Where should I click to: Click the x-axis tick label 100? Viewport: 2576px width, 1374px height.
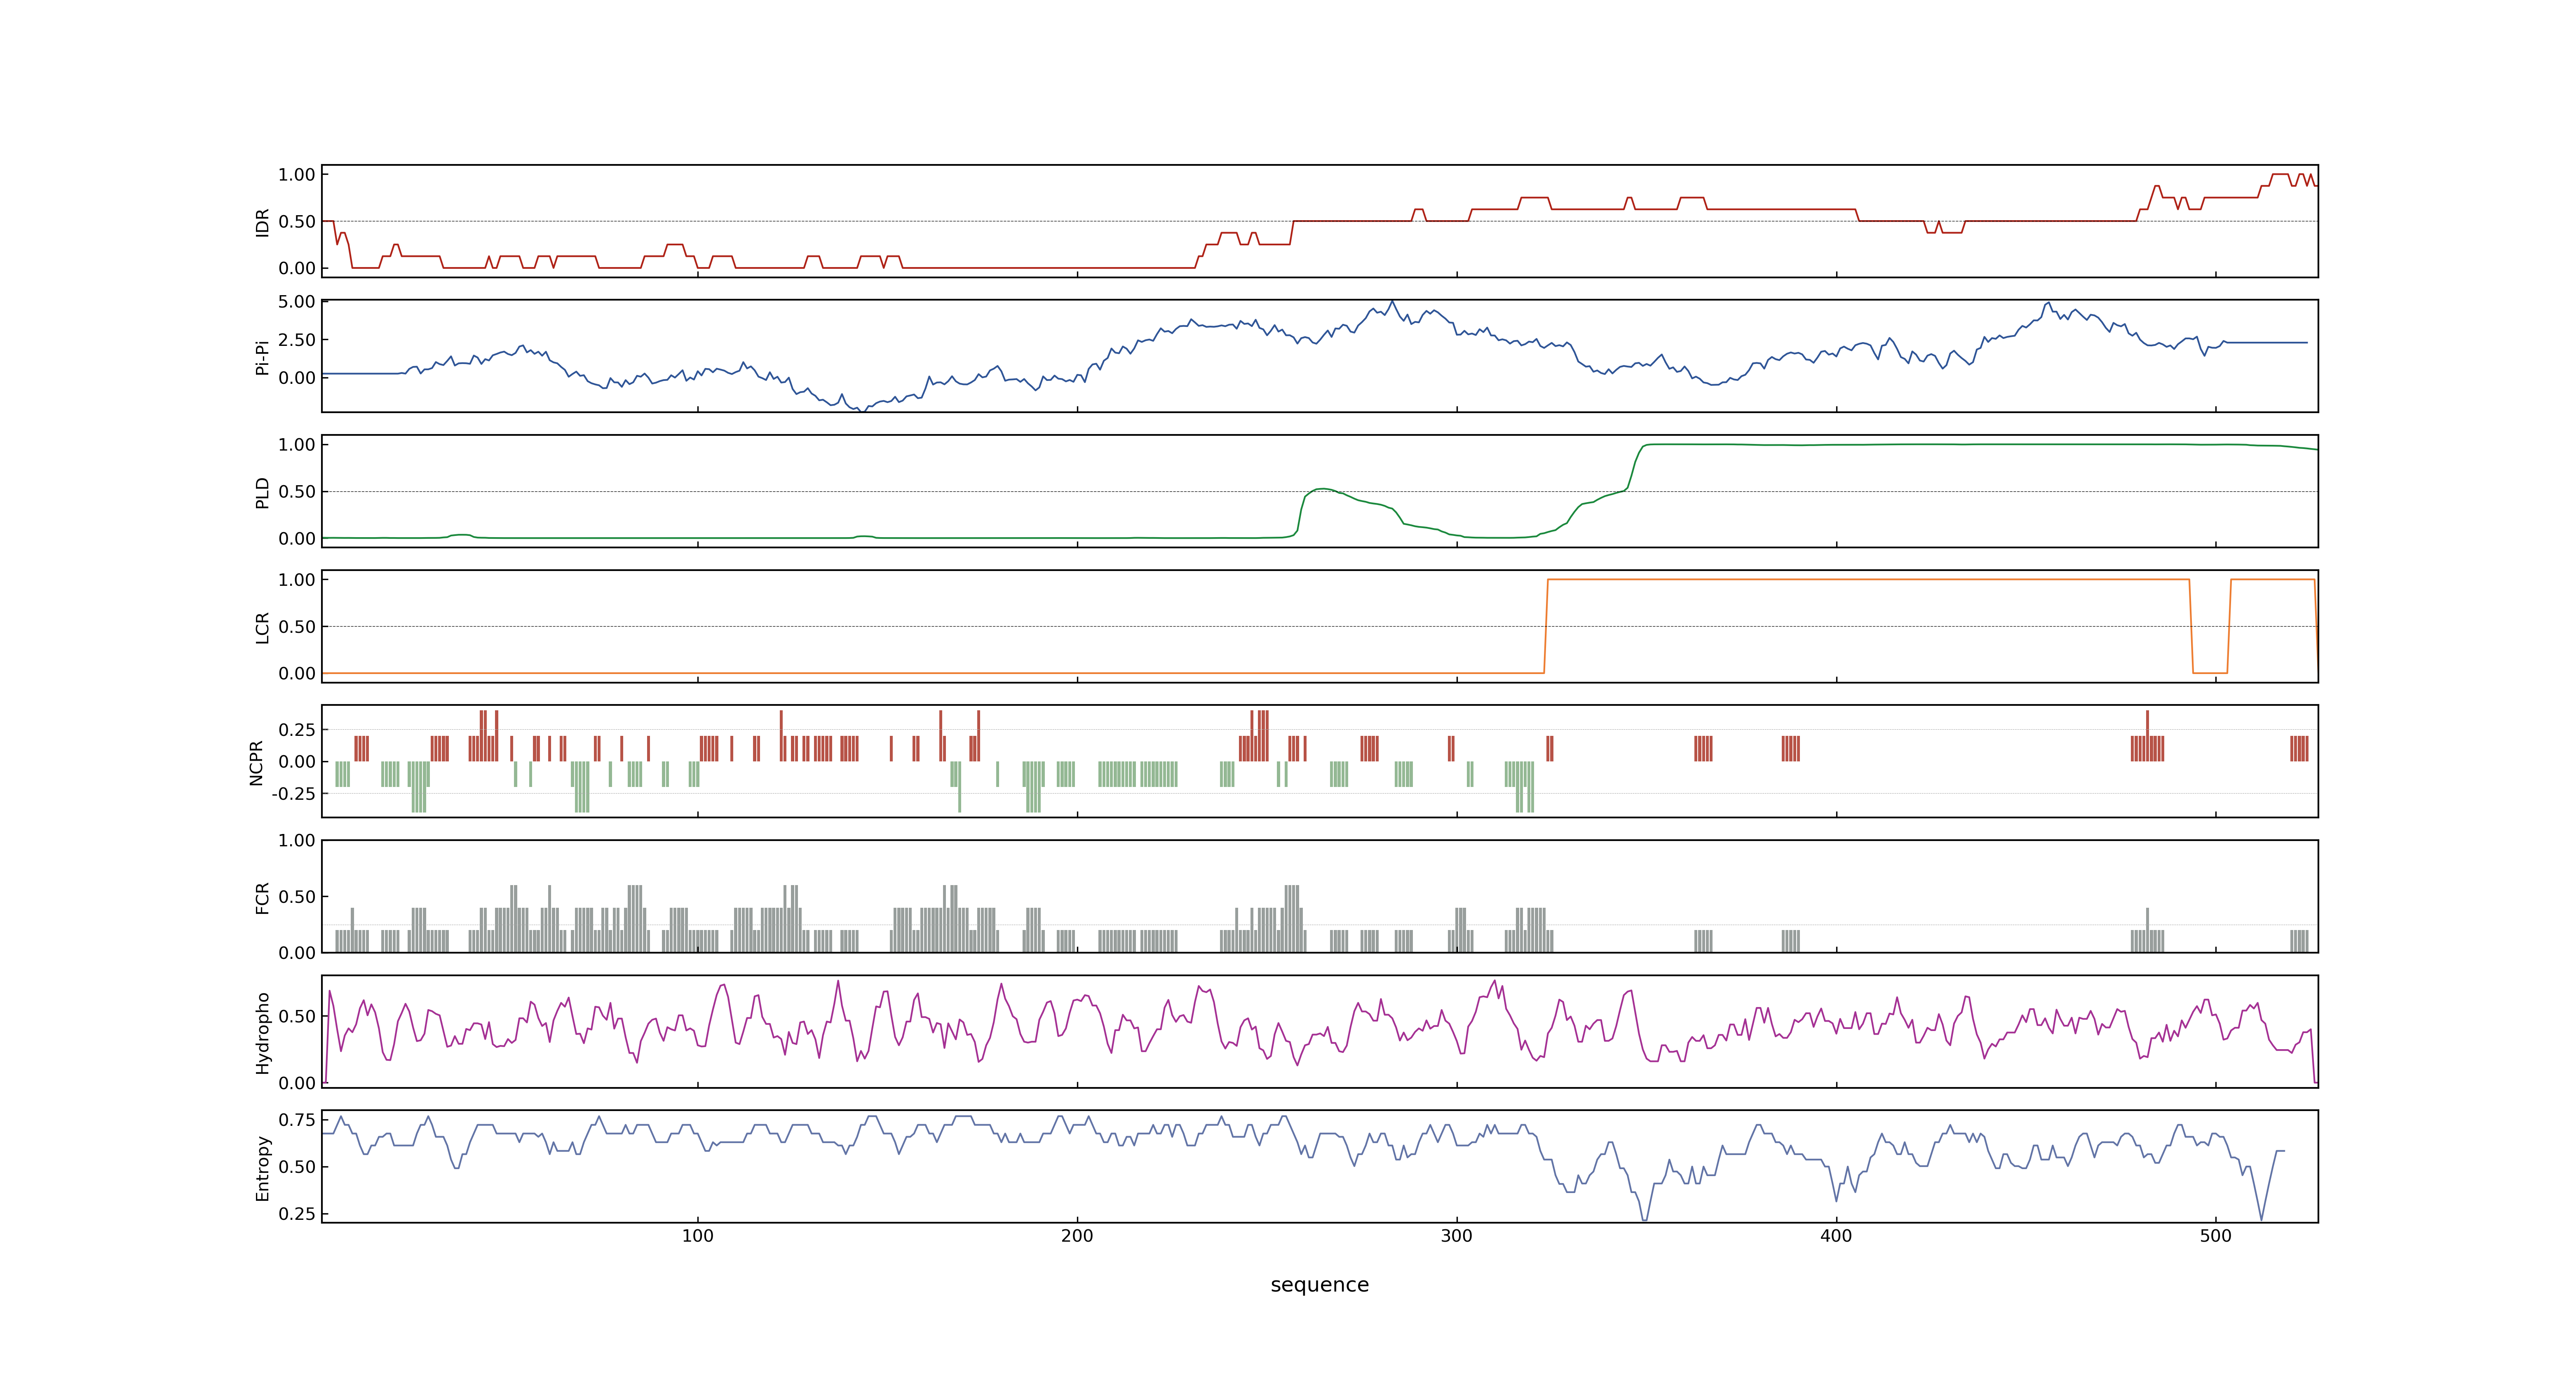698,1235
